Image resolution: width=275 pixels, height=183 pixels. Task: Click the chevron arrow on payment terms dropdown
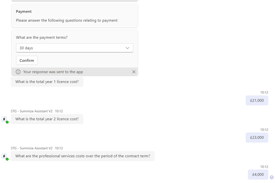coord(128,48)
